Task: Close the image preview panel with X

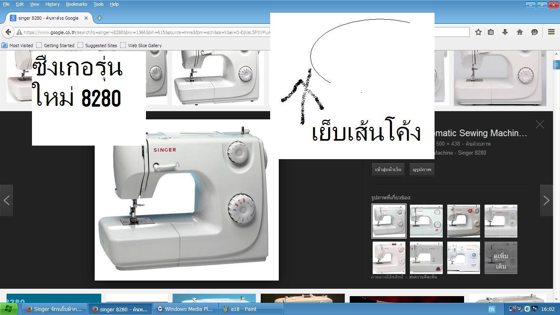Action: (540, 124)
